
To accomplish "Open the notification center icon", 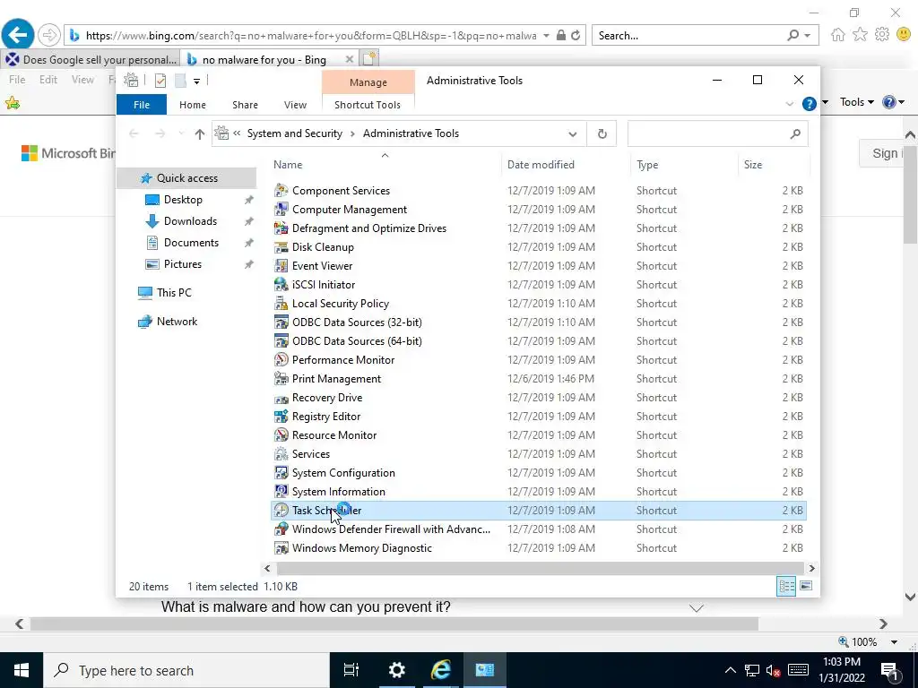I will tap(889, 670).
